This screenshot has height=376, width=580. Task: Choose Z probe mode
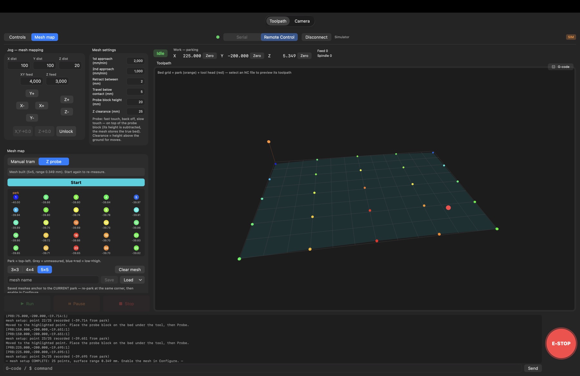click(54, 161)
